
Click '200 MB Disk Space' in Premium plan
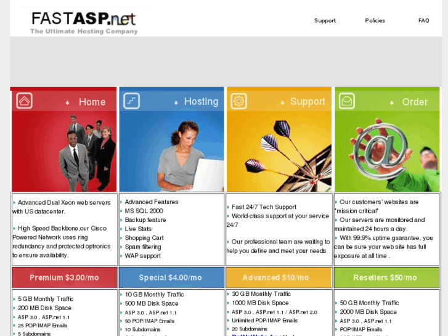[x=44, y=308]
